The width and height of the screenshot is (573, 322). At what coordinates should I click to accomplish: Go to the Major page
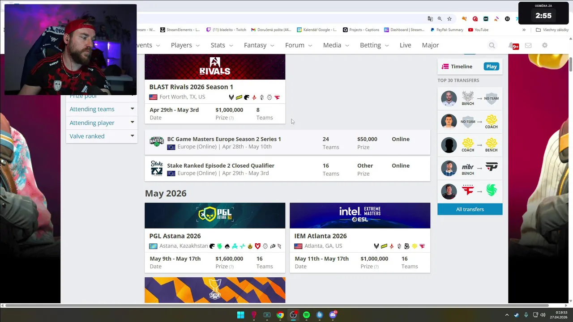coord(430,45)
